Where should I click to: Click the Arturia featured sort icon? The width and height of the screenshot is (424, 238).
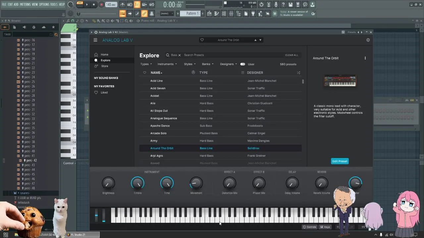click(193, 72)
